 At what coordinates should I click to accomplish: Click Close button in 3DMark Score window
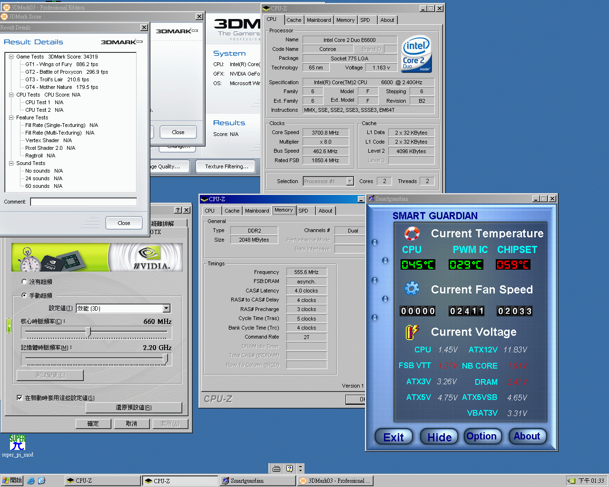178,132
